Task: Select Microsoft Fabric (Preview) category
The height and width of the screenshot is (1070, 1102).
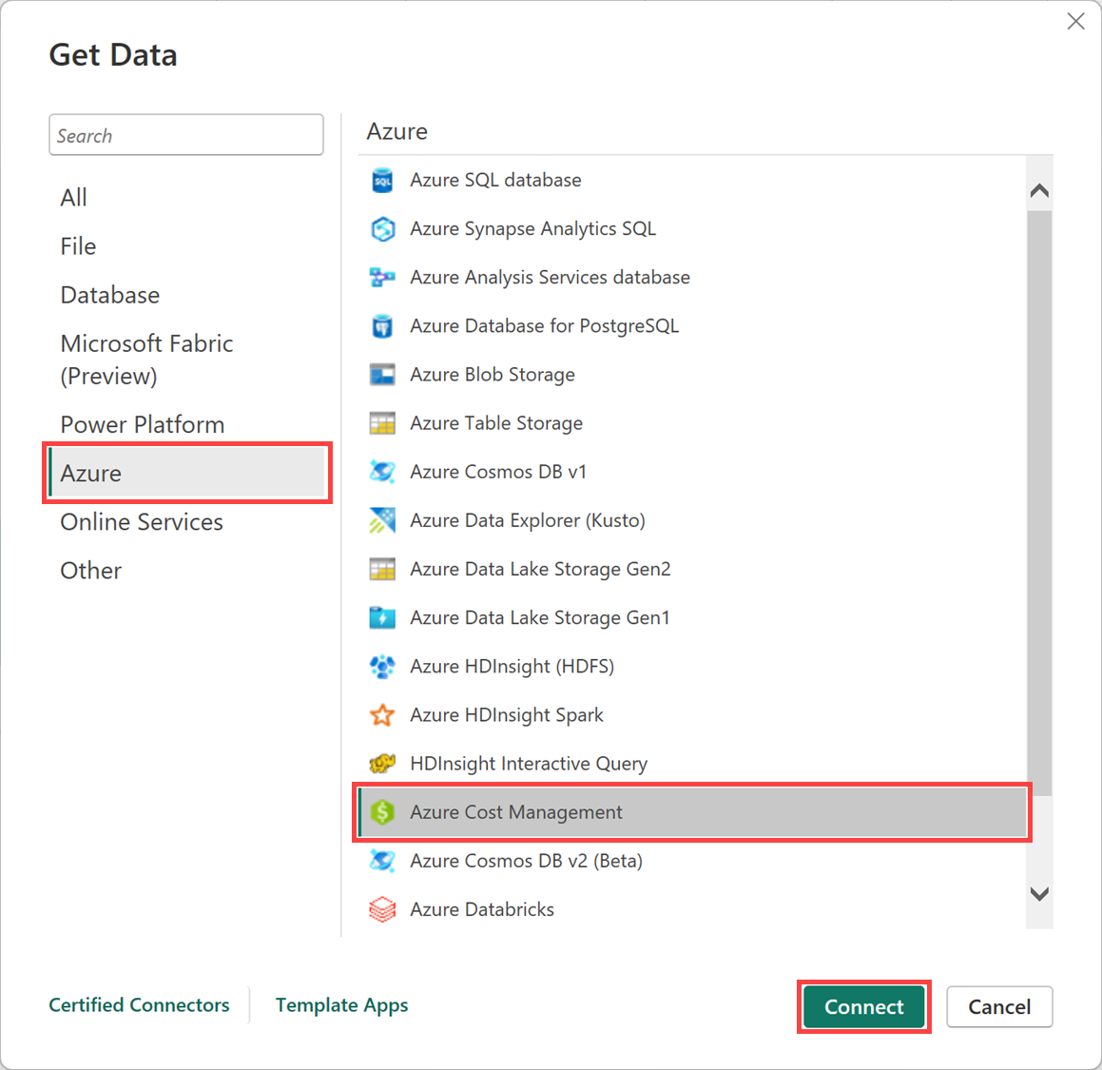Action: tap(146, 360)
